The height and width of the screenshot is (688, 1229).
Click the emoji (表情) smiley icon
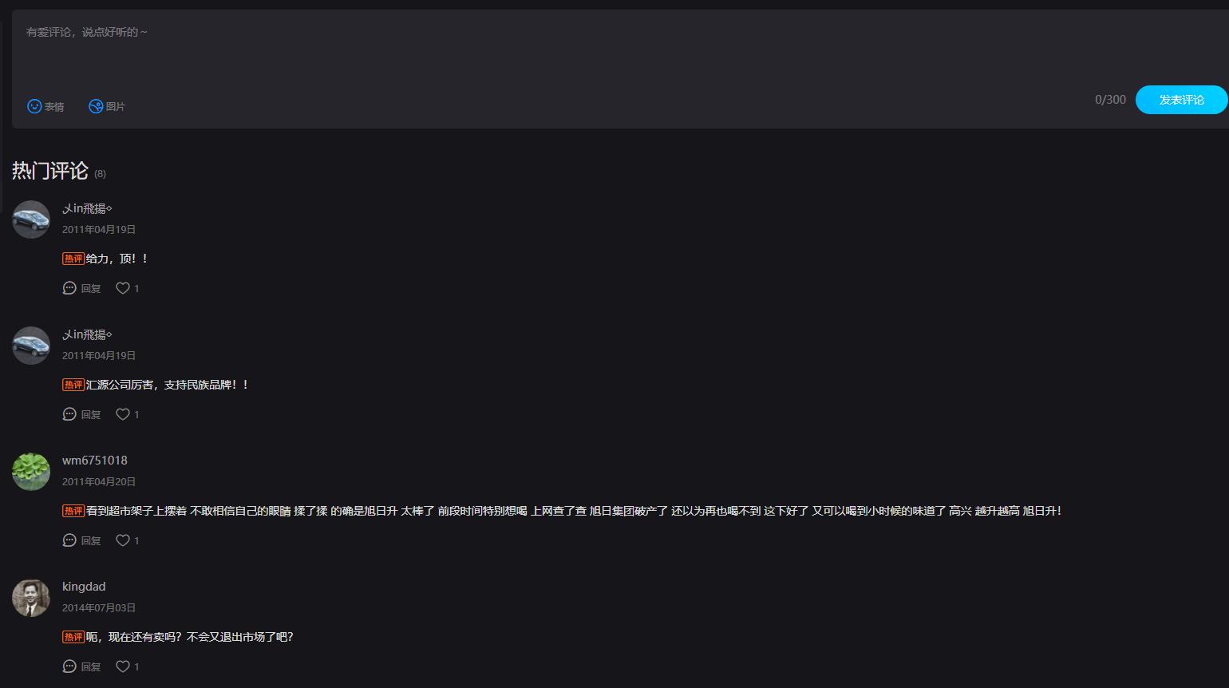click(x=34, y=106)
